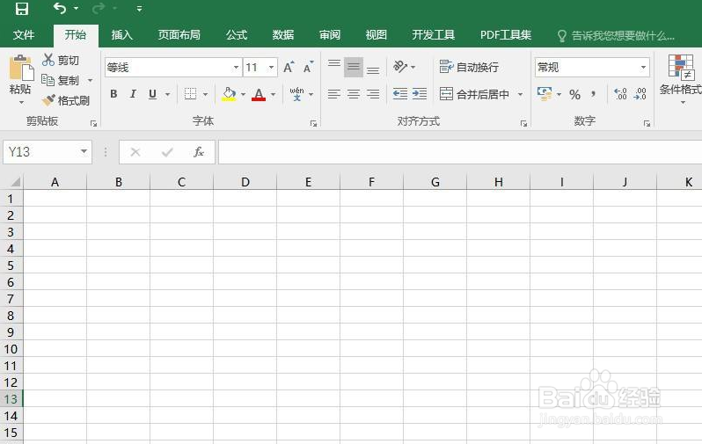Viewport: 702px width, 444px height.
Task: Undo the last action
Action: tap(60, 8)
